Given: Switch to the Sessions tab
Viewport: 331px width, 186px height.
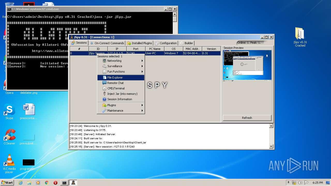Looking at the screenshot, I should (x=79, y=43).
